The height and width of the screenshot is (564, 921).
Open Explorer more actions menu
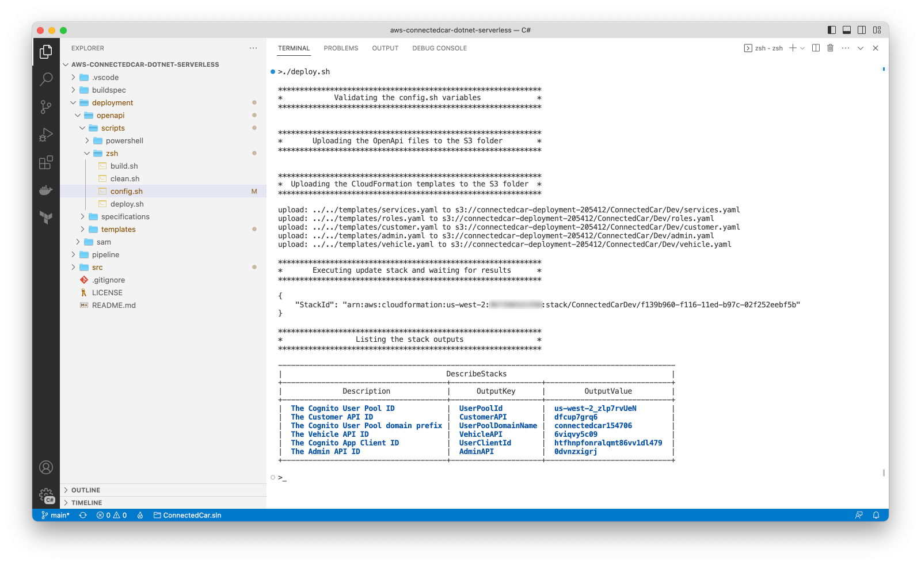tap(253, 48)
